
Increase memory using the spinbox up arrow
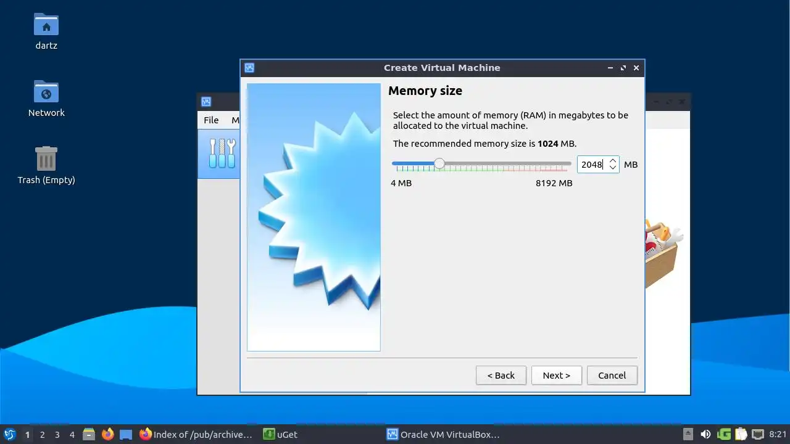point(612,160)
